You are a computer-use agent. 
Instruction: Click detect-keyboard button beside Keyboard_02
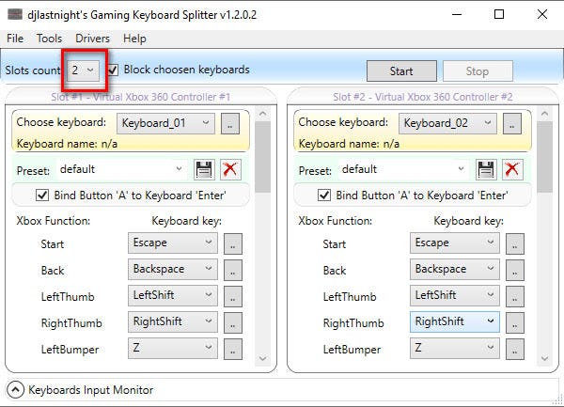512,124
